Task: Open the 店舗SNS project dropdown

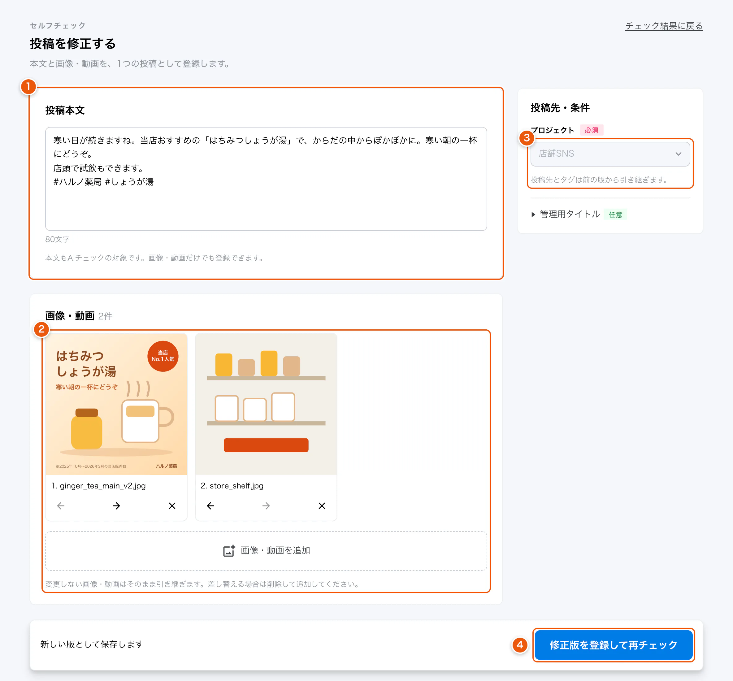Action: click(610, 154)
